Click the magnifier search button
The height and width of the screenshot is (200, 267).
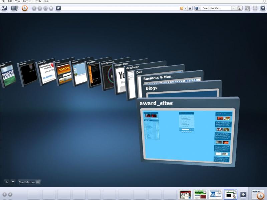[x=239, y=8]
